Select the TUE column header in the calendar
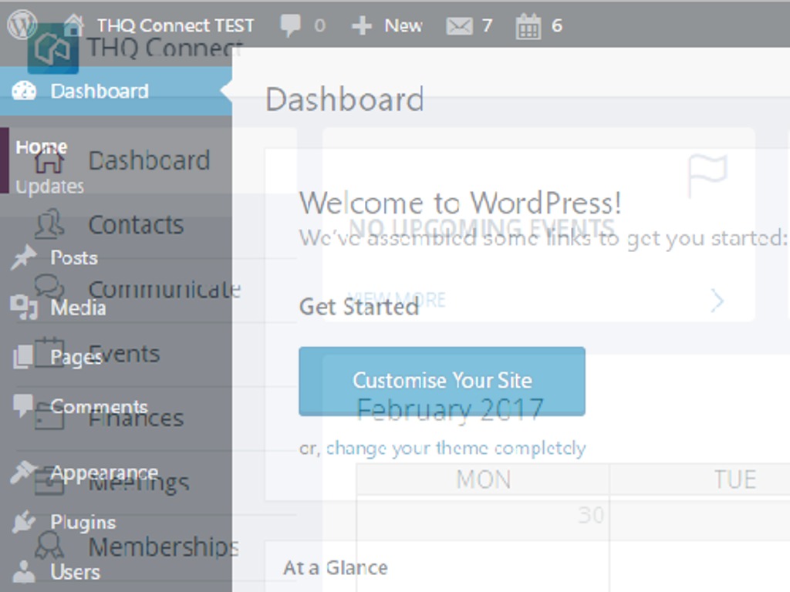Image resolution: width=790 pixels, height=592 pixels. (735, 479)
